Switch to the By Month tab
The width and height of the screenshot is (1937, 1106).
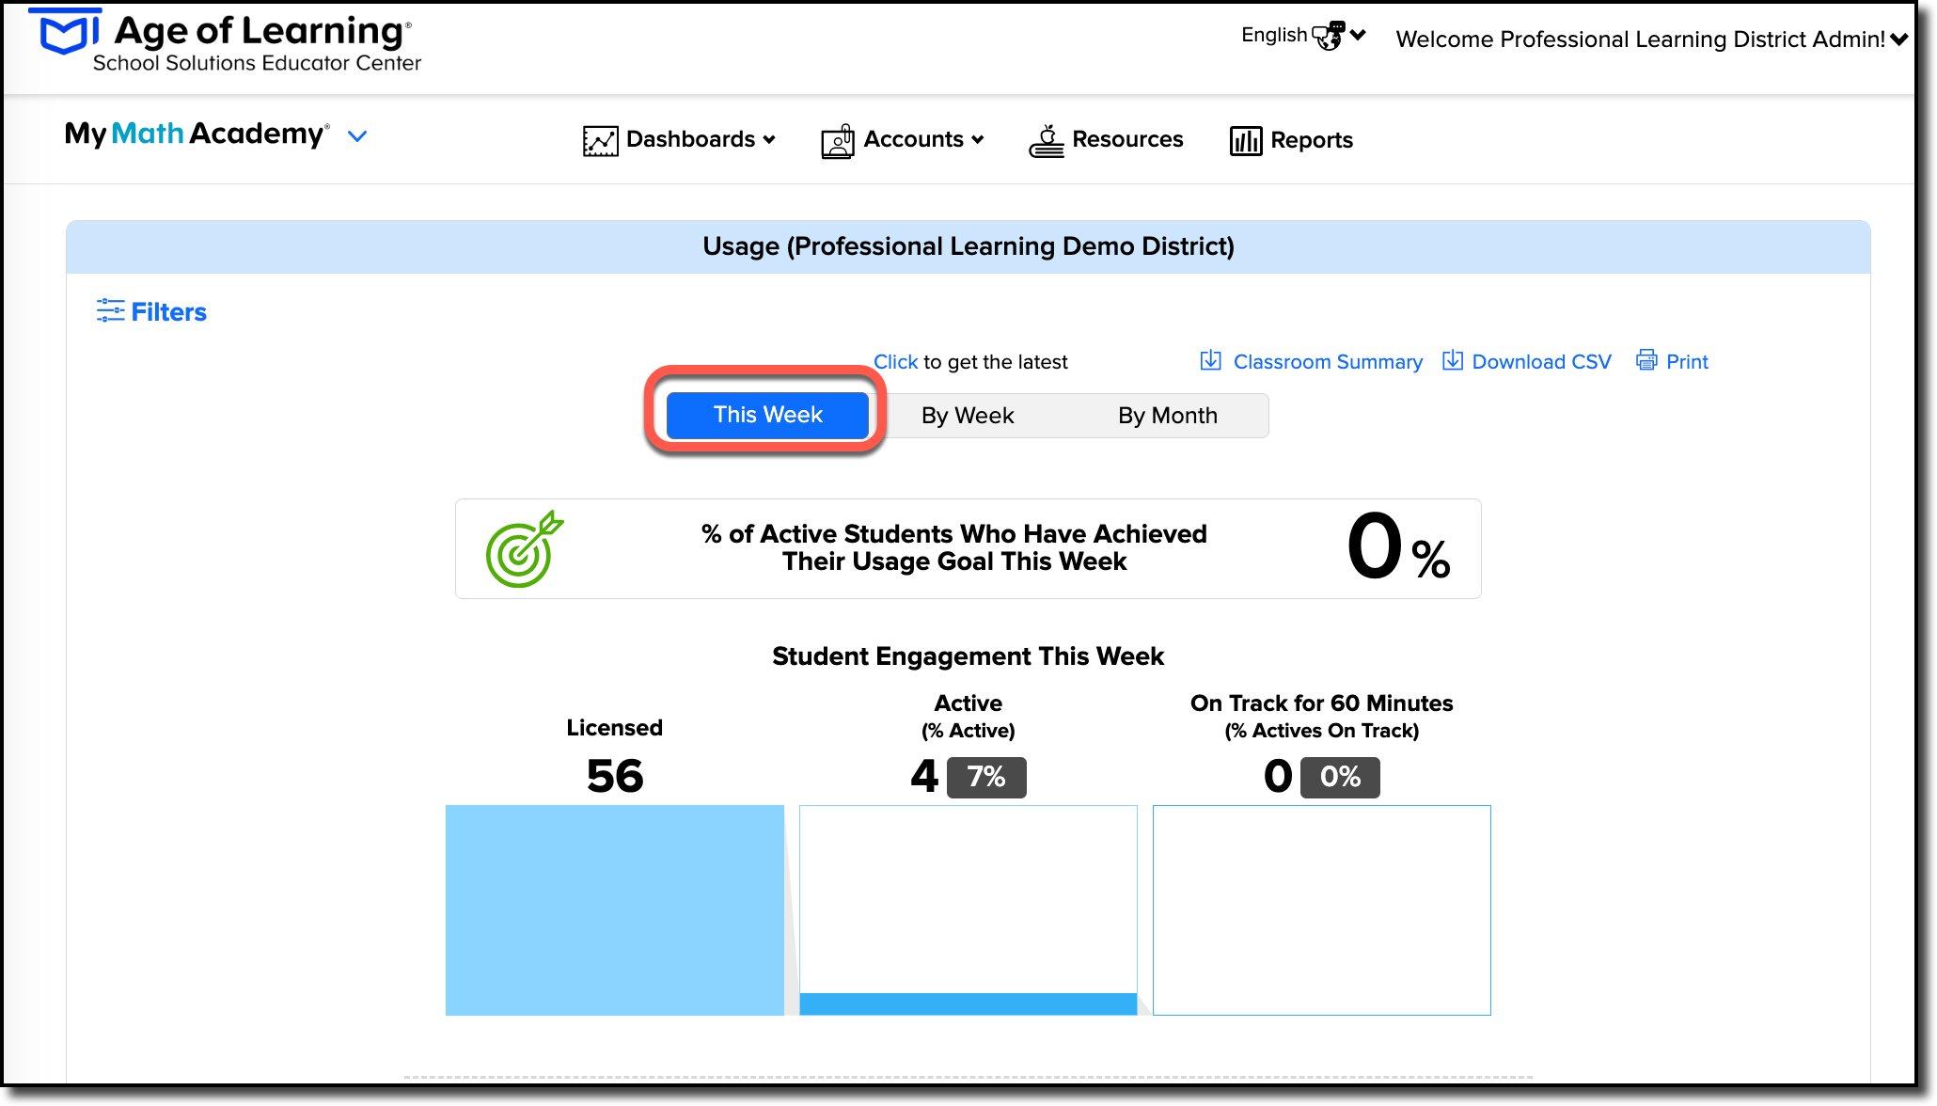click(x=1168, y=416)
